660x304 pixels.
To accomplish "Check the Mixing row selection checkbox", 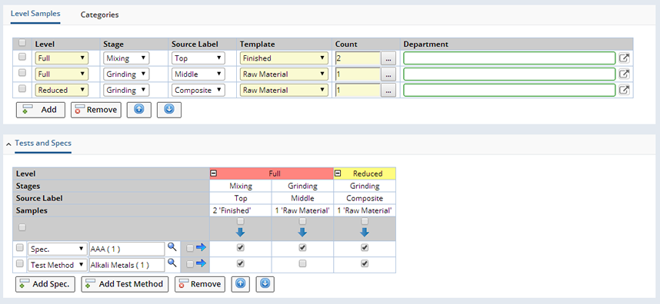I will pos(22,57).
